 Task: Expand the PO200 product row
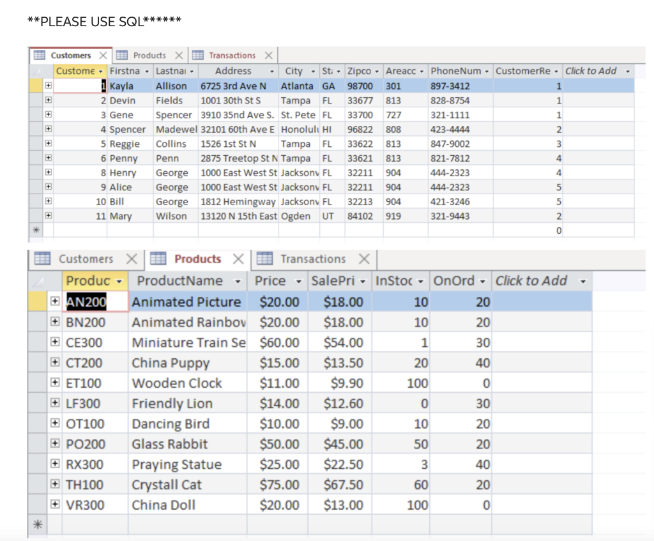click(x=55, y=443)
